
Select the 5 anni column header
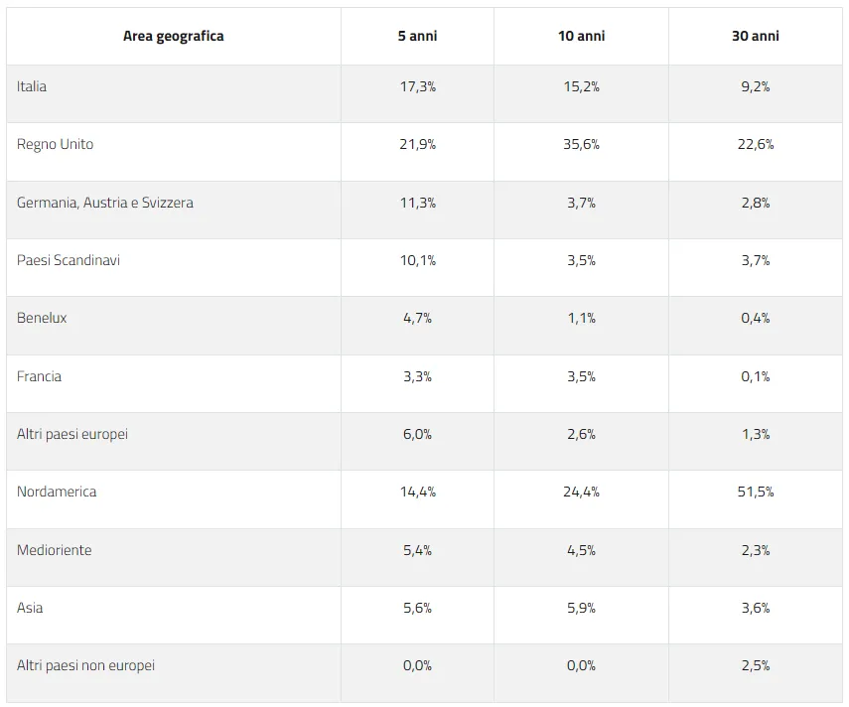(417, 37)
